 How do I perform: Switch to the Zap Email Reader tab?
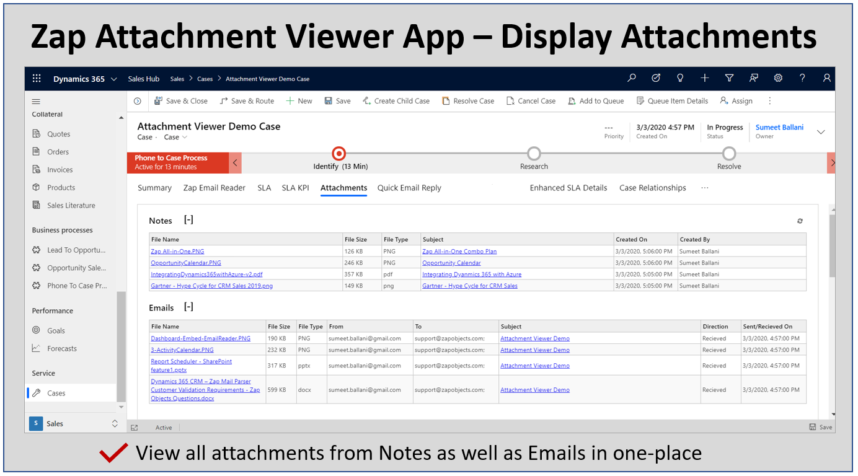pos(214,188)
